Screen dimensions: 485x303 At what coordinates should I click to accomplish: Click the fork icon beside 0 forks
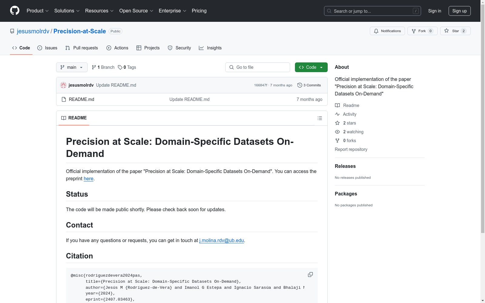pyautogui.click(x=337, y=141)
